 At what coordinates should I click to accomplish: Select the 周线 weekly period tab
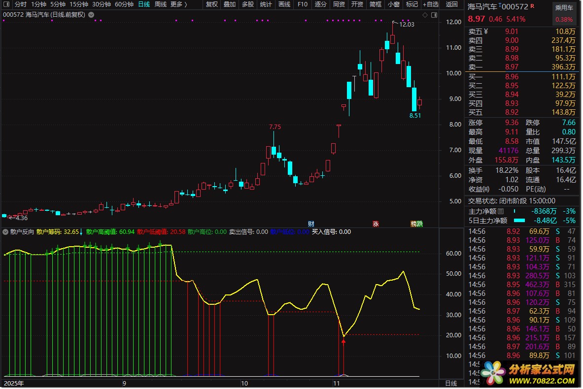[x=160, y=4]
